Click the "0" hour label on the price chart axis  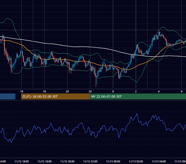[113, 92]
